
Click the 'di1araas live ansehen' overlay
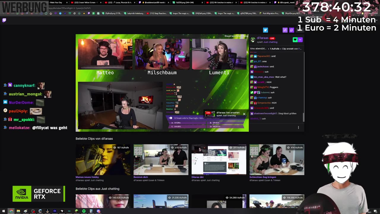tap(223, 114)
